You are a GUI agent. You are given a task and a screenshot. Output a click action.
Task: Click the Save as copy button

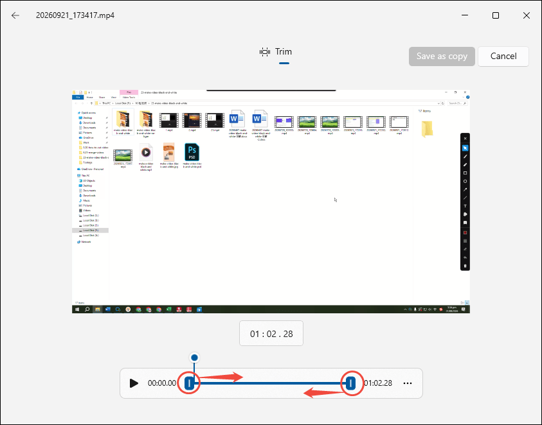pos(442,56)
